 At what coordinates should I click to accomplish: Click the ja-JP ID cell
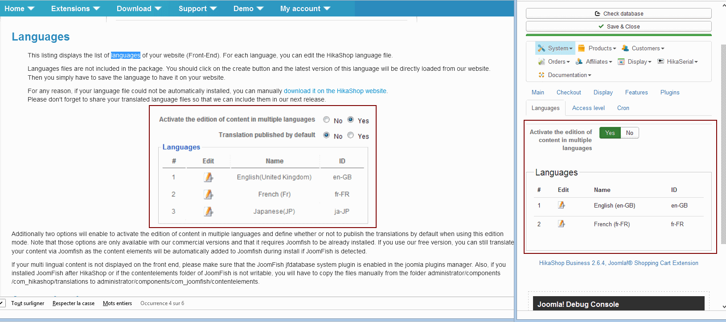[x=342, y=212]
